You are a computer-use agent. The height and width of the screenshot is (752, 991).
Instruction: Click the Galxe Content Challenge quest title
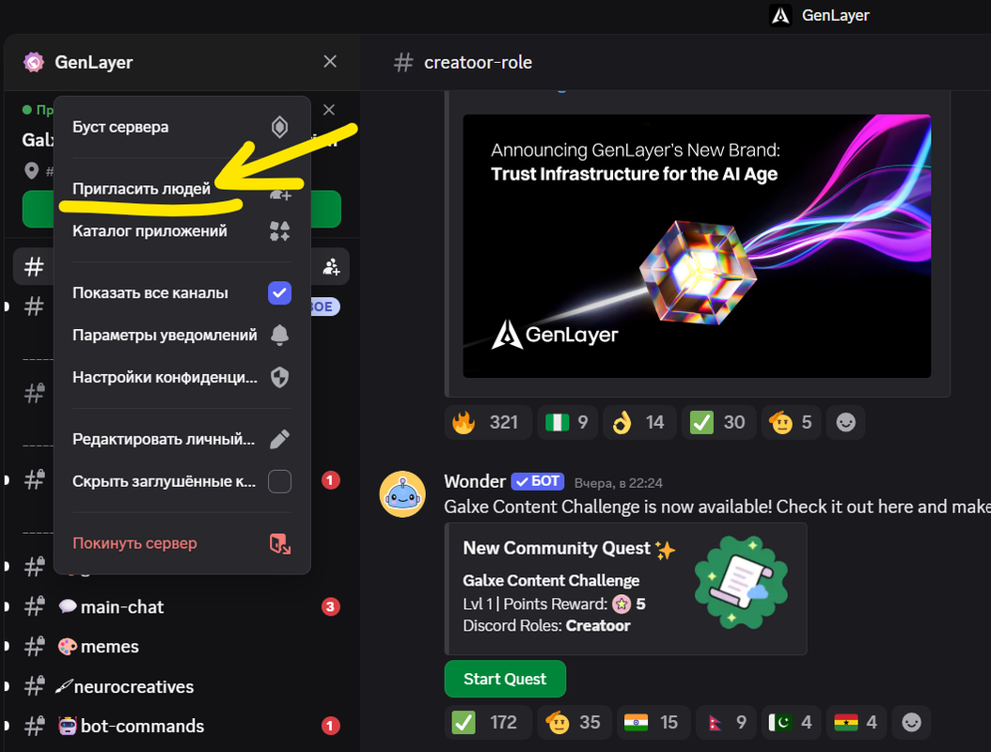[x=551, y=580]
